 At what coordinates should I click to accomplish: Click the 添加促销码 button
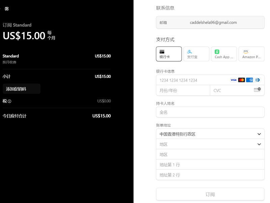(x=21, y=89)
